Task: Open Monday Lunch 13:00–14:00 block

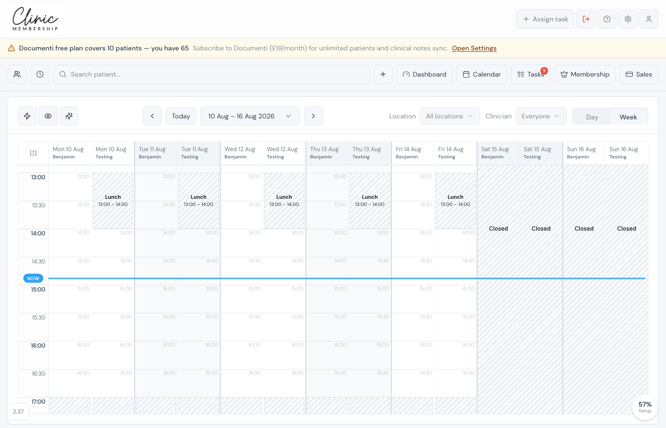Action: (113, 201)
